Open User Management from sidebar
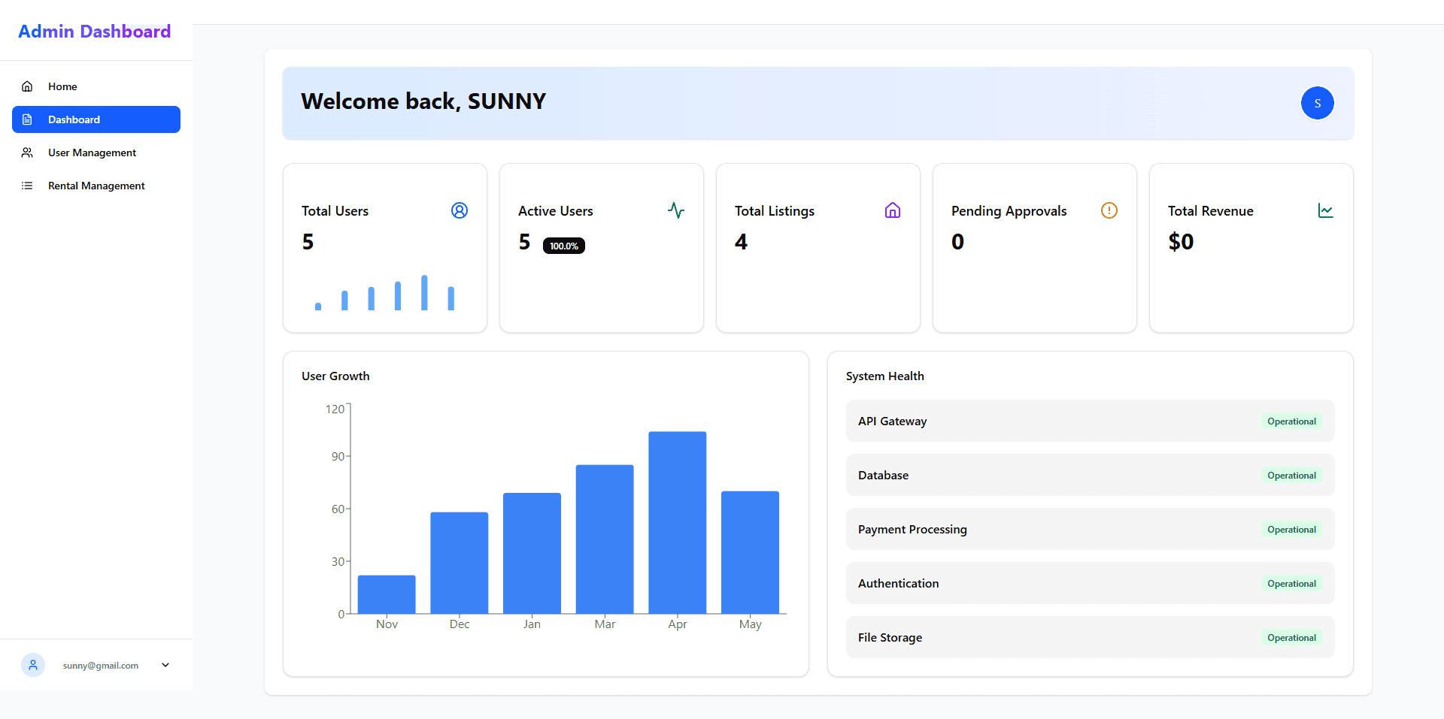Screen dimensions: 1444x719 96,153
